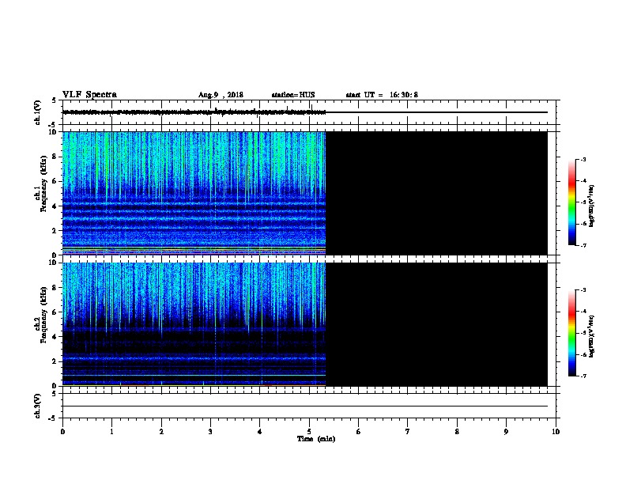
Task: Click the ch.2 'Frequency (kHz)' axis label
Action: pyautogui.click(x=43, y=315)
